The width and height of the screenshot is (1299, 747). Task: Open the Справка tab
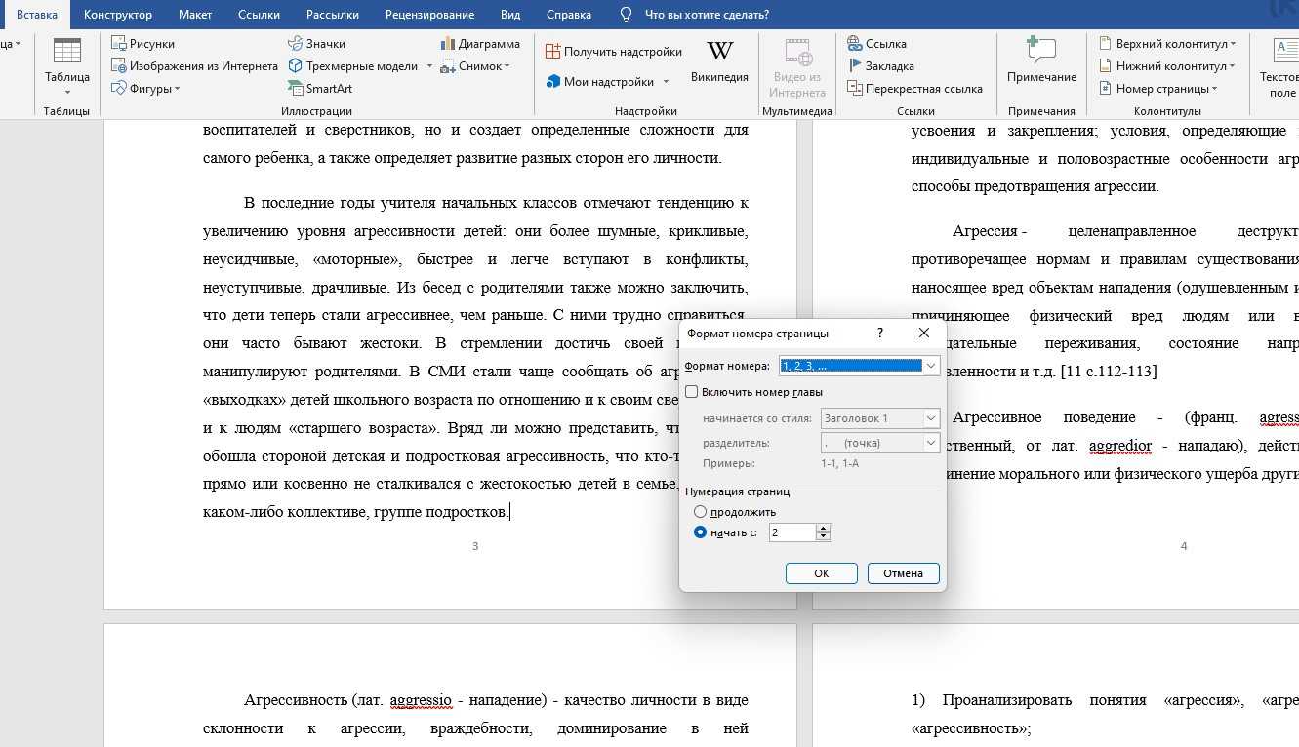[x=569, y=15]
